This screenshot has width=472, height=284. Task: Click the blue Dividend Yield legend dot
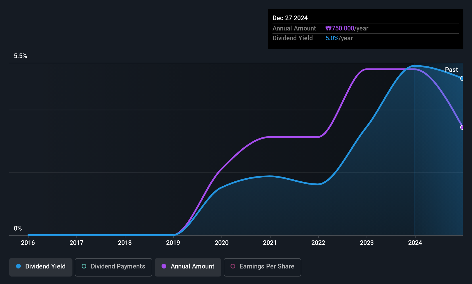point(18,266)
